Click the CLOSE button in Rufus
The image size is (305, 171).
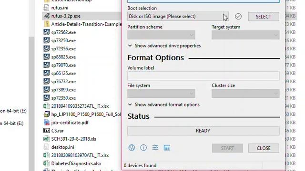pos(264,148)
